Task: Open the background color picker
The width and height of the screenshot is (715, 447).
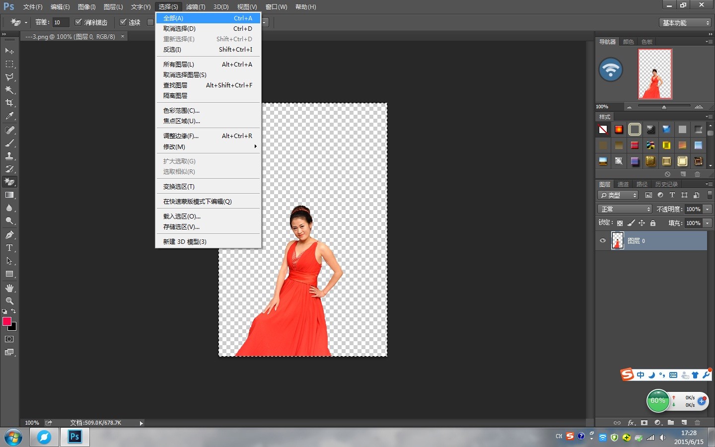Action: click(14, 328)
